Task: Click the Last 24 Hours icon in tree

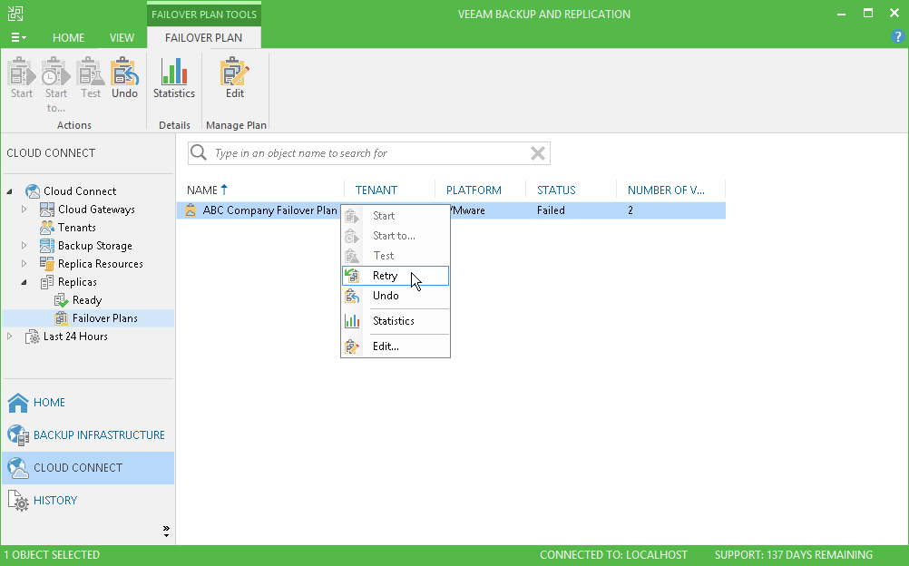Action: click(33, 337)
